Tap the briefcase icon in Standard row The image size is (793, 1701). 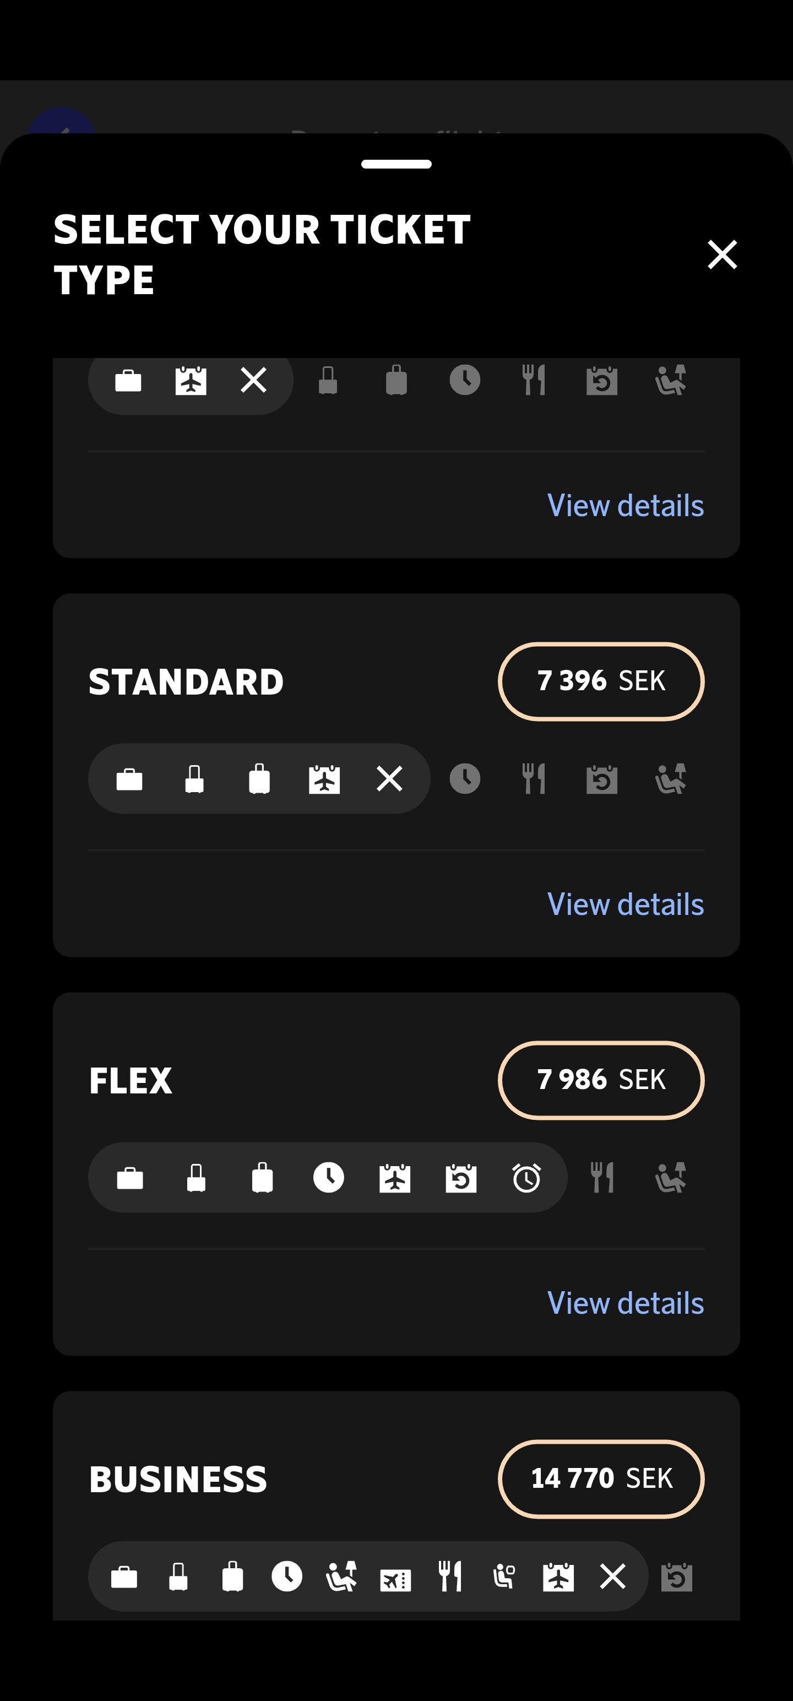(x=129, y=779)
